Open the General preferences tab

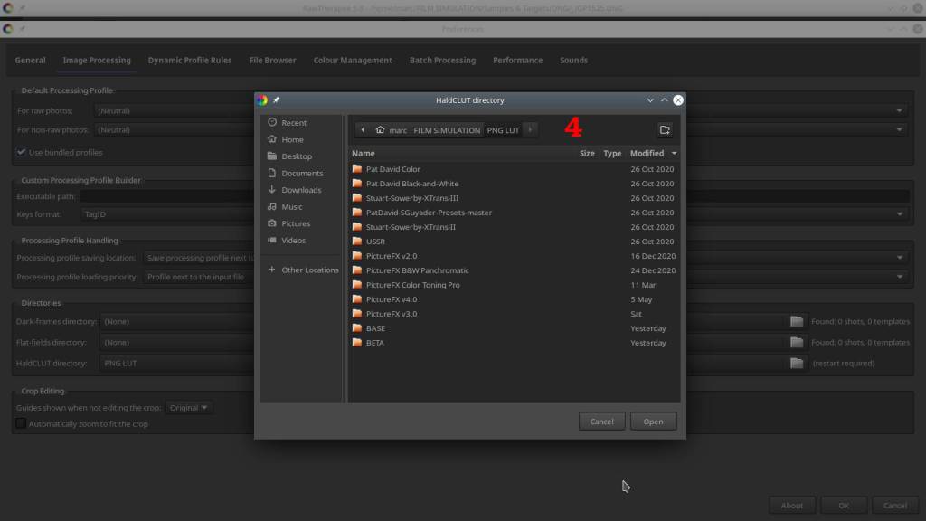click(x=30, y=61)
